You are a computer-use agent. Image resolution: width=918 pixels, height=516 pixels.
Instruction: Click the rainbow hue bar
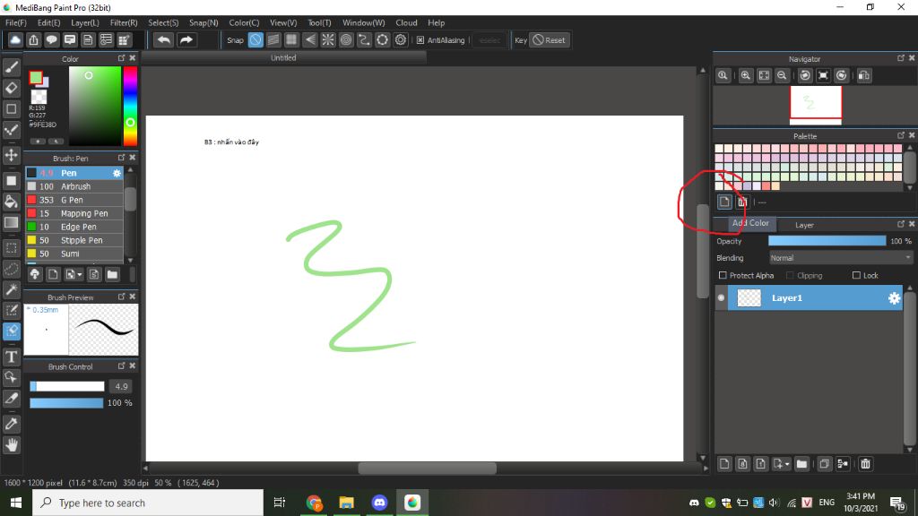(130, 106)
